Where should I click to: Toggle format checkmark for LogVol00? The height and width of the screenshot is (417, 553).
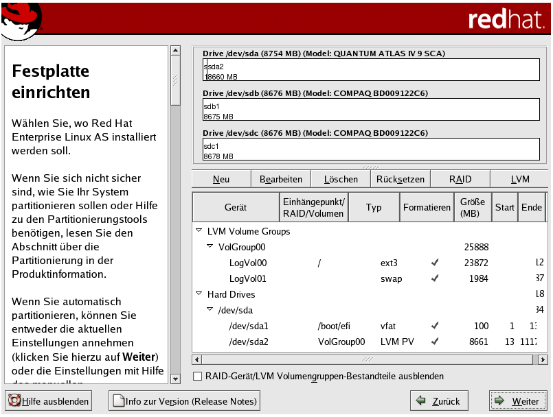click(x=434, y=263)
